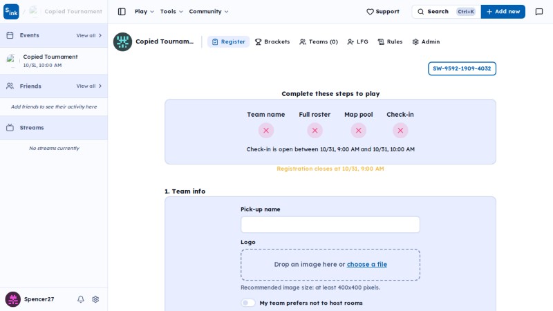
Task: Click the Streams sidebar heading
Action: point(32,128)
